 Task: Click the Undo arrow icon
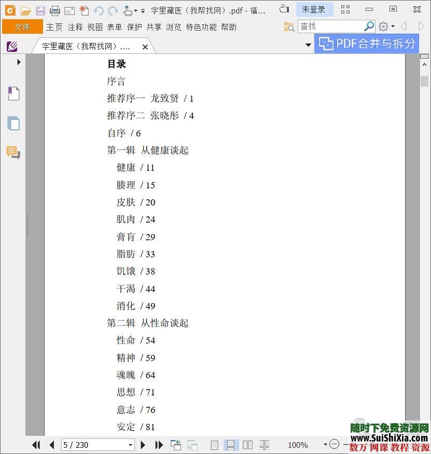[x=99, y=10]
